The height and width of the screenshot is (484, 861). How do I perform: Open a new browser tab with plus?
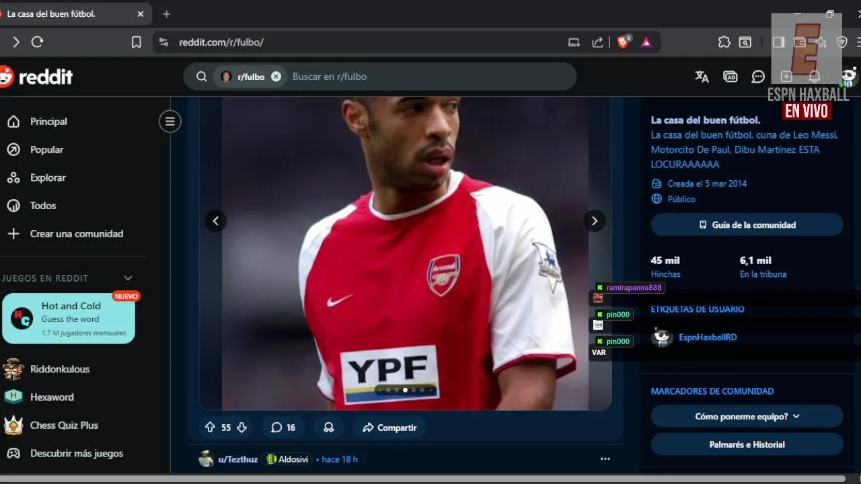tap(166, 13)
